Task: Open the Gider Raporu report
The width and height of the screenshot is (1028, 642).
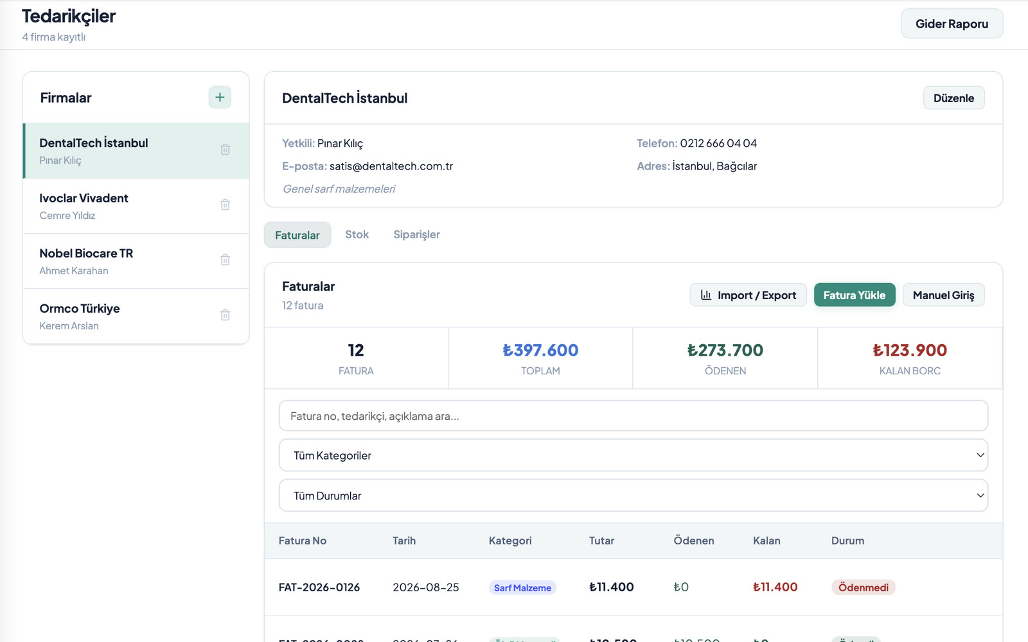Action: click(x=952, y=24)
